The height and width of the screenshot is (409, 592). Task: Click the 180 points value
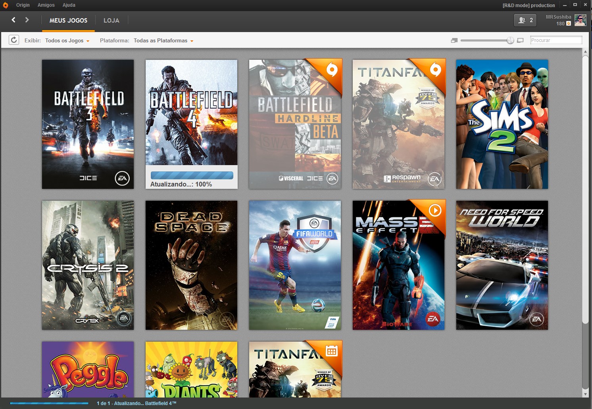click(x=560, y=24)
